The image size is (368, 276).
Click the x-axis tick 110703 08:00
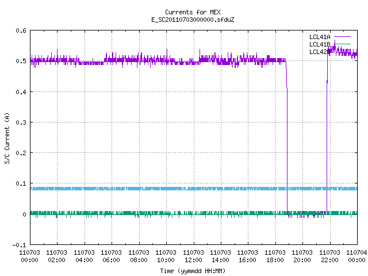pyautogui.click(x=139, y=256)
